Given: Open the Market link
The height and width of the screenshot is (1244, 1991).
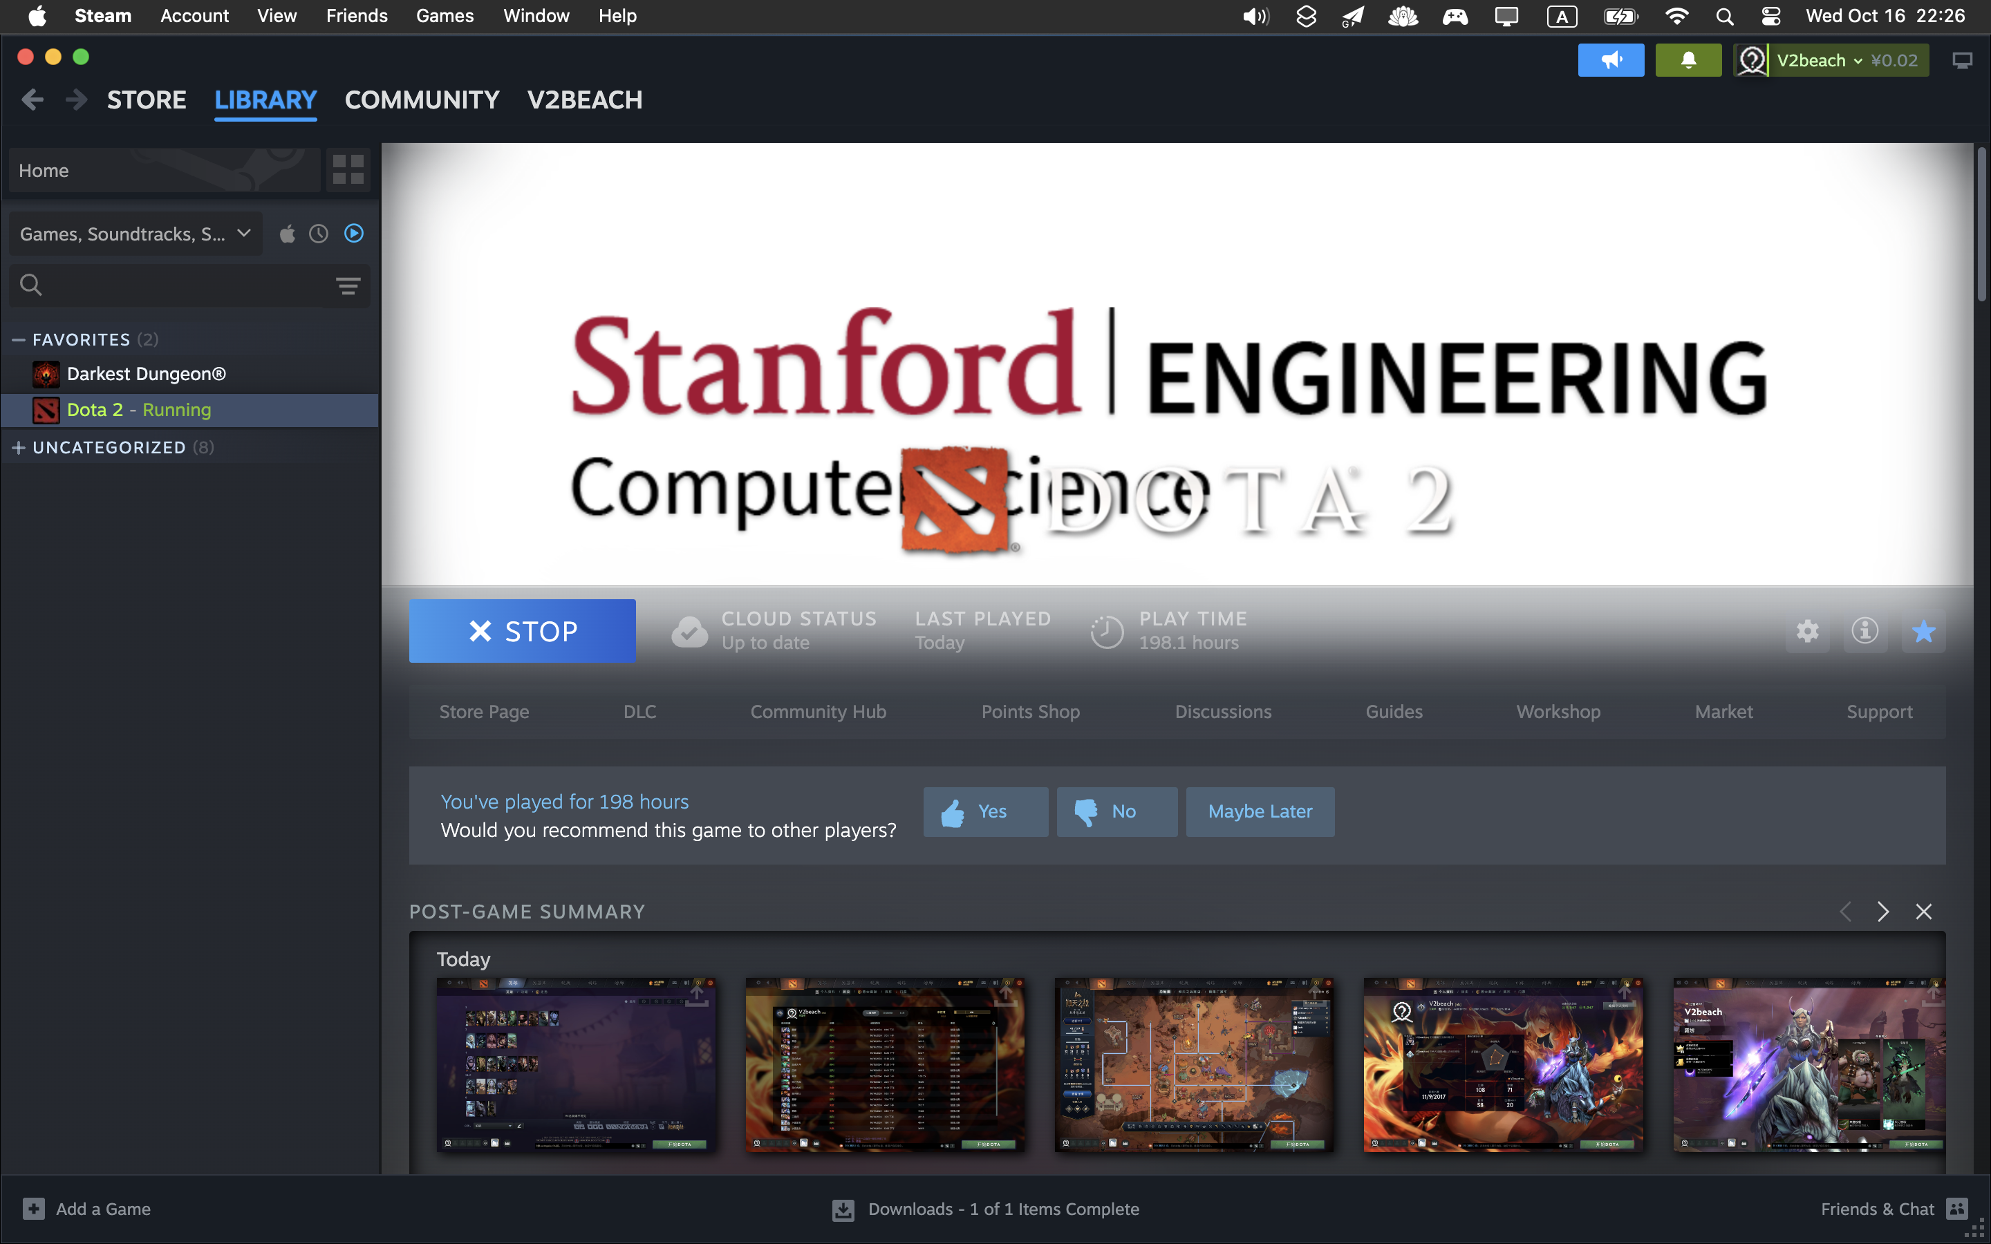Looking at the screenshot, I should [x=1723, y=712].
